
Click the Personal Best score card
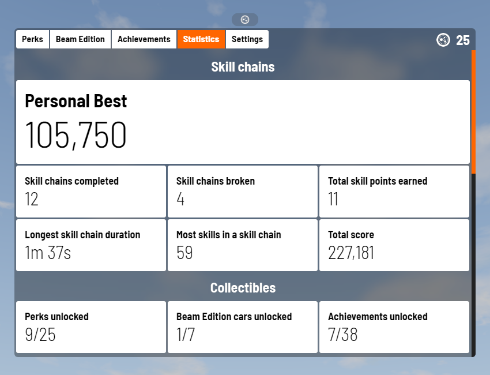243,122
